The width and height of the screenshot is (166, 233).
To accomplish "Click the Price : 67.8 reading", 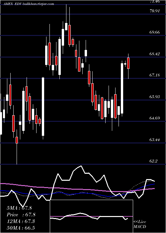I will point(21,215).
